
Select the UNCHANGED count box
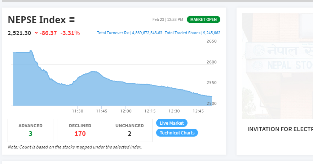(129, 130)
